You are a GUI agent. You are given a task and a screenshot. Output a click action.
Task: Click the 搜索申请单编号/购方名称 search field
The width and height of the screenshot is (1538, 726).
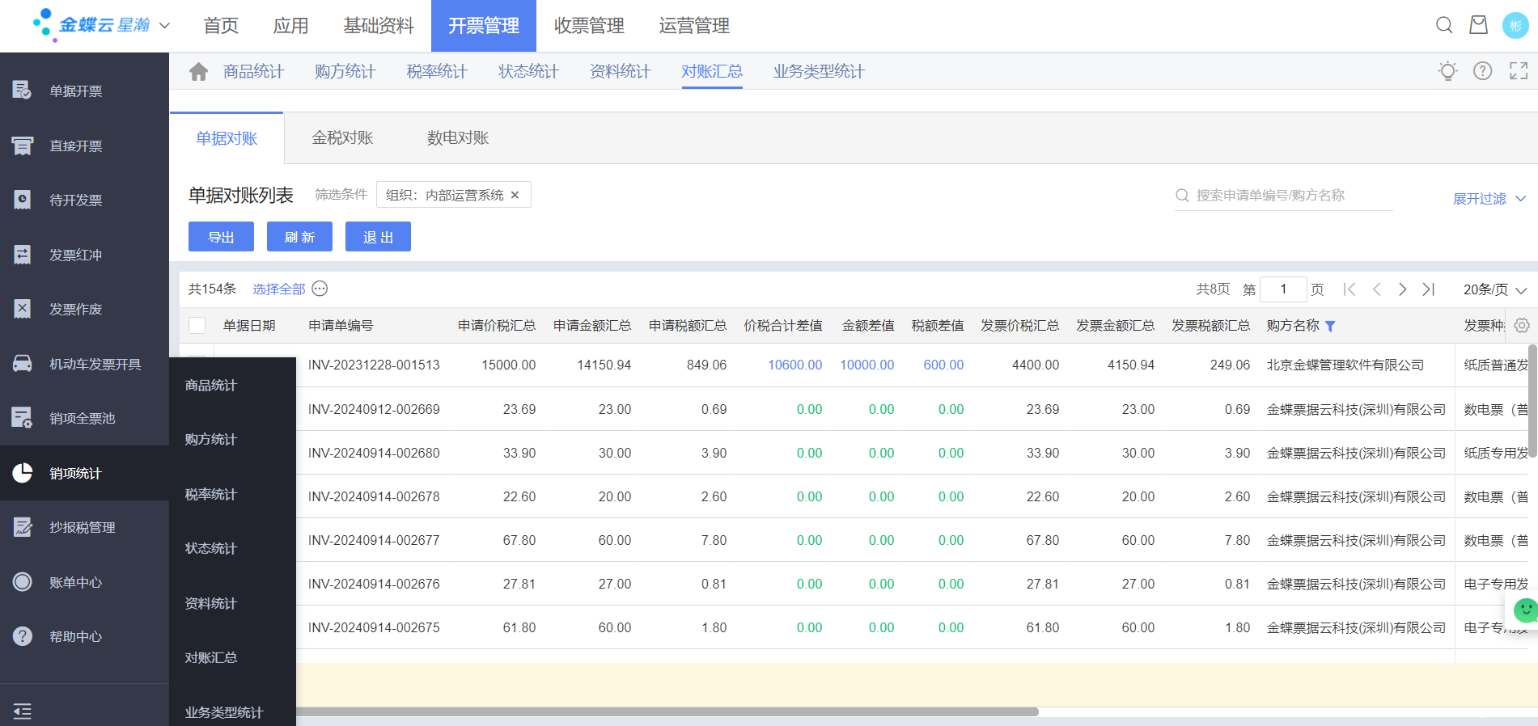click(x=1284, y=196)
